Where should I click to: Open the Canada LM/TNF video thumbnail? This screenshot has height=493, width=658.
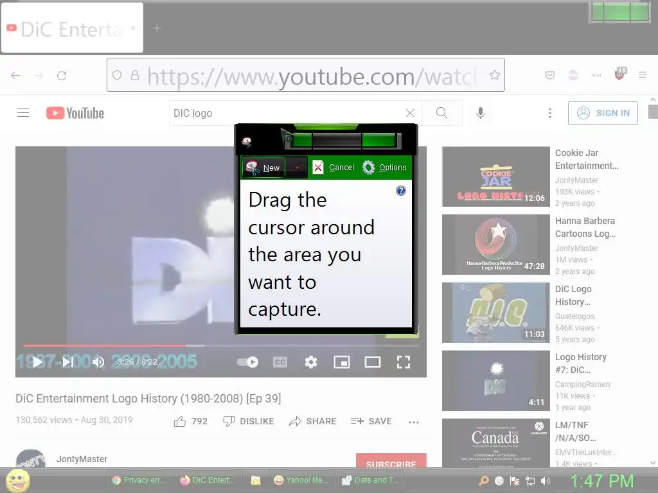pyautogui.click(x=495, y=443)
